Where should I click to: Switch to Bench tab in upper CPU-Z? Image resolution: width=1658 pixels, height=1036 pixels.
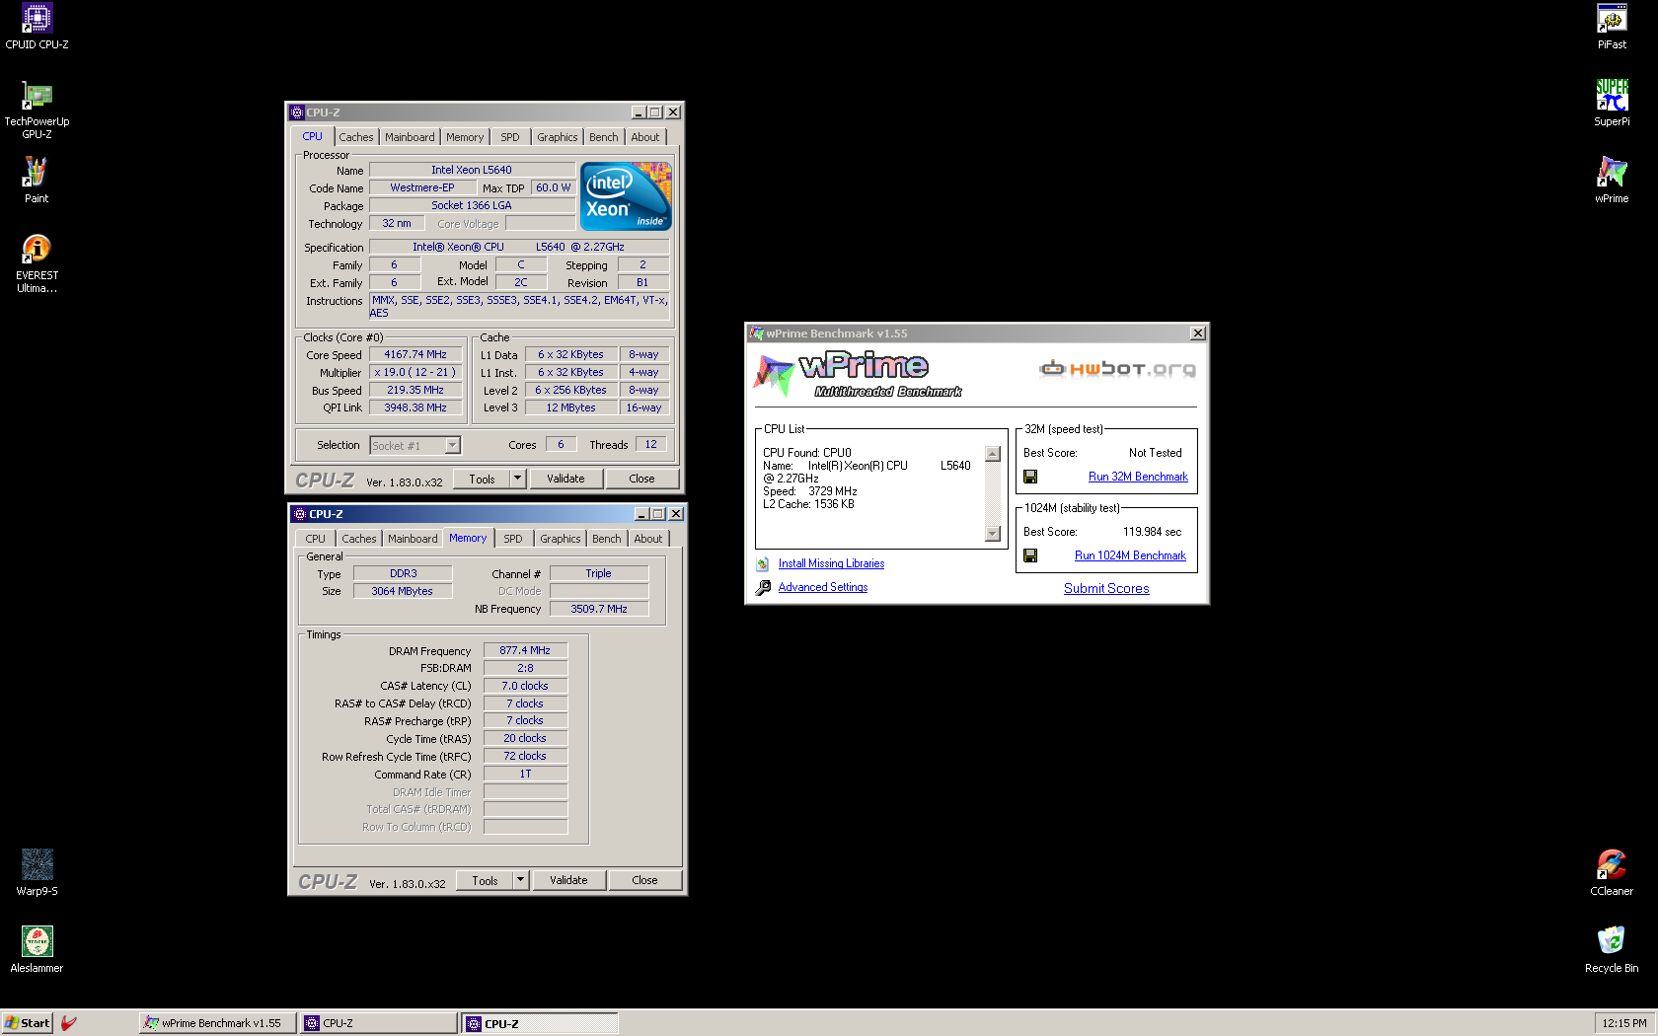[x=604, y=137]
